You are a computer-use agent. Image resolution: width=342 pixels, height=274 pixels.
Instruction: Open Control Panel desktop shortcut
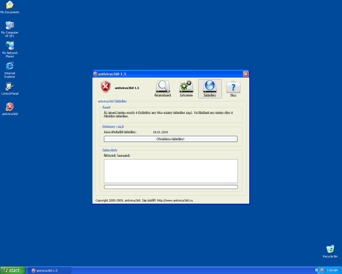tap(10, 87)
